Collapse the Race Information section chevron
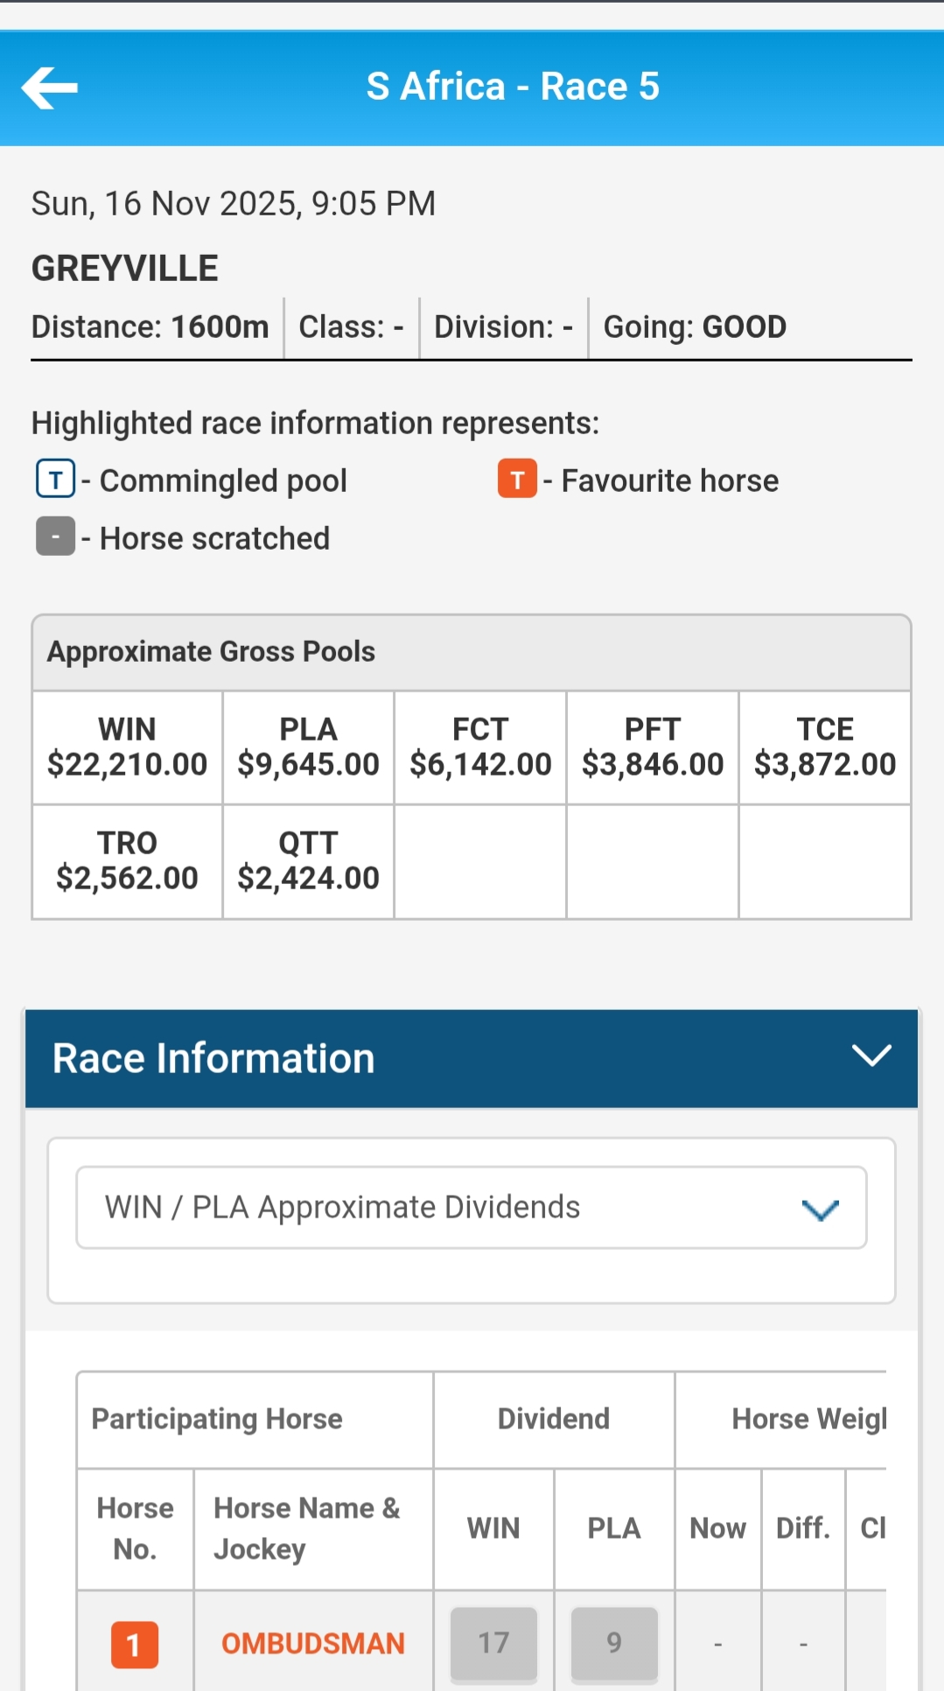Viewport: 944px width, 1691px height. point(871,1056)
